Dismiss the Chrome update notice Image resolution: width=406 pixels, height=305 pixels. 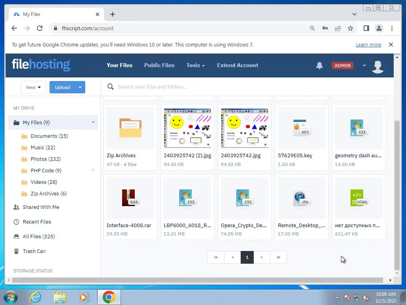(x=391, y=44)
